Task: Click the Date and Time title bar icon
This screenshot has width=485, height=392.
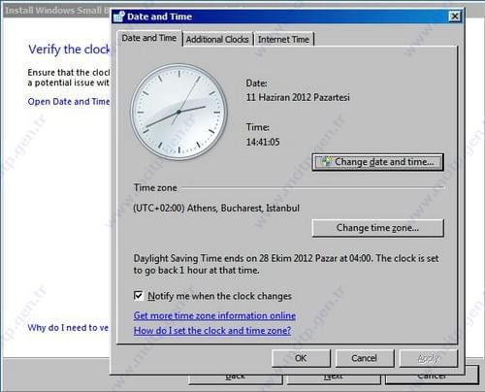Action: (119, 16)
